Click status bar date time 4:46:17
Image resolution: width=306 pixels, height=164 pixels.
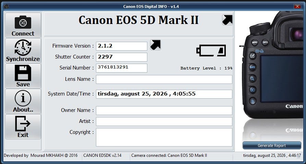pos(272,155)
